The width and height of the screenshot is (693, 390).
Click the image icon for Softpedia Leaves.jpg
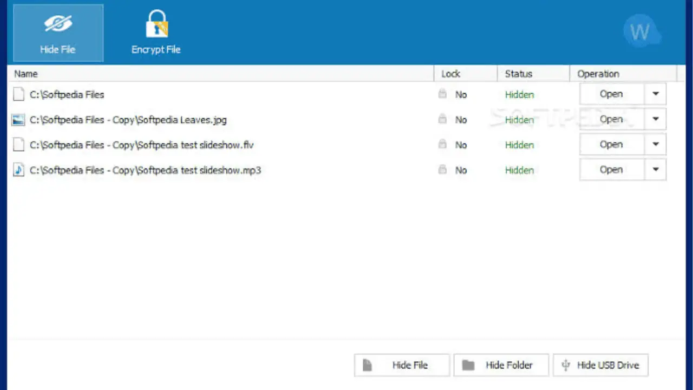pos(19,120)
